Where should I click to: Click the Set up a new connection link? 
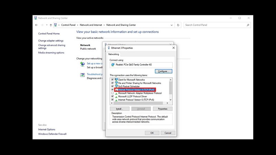(94, 63)
